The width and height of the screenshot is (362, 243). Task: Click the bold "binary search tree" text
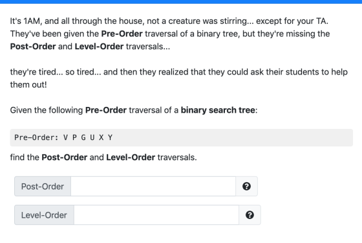(218, 110)
